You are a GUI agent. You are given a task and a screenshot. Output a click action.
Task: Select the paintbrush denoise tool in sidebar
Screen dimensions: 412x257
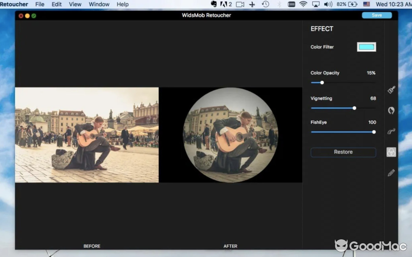point(391,90)
